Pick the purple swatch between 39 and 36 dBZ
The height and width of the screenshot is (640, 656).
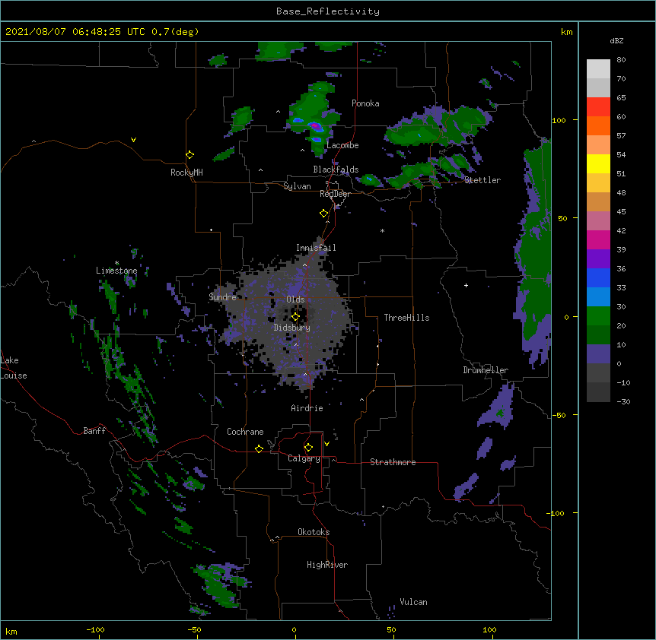coord(598,259)
